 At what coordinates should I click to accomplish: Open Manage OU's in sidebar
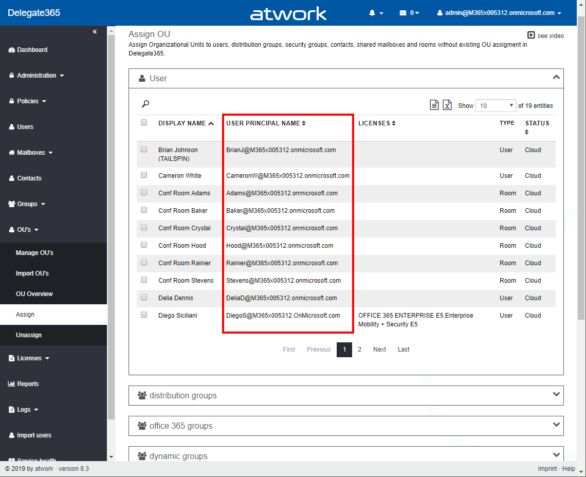34,253
